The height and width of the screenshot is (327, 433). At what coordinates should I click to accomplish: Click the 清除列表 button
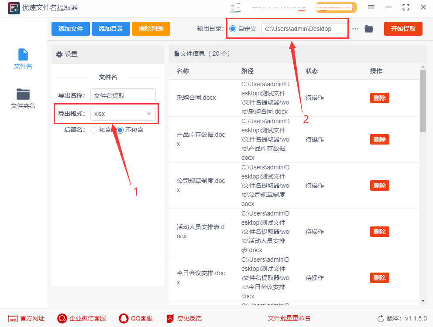(151, 29)
